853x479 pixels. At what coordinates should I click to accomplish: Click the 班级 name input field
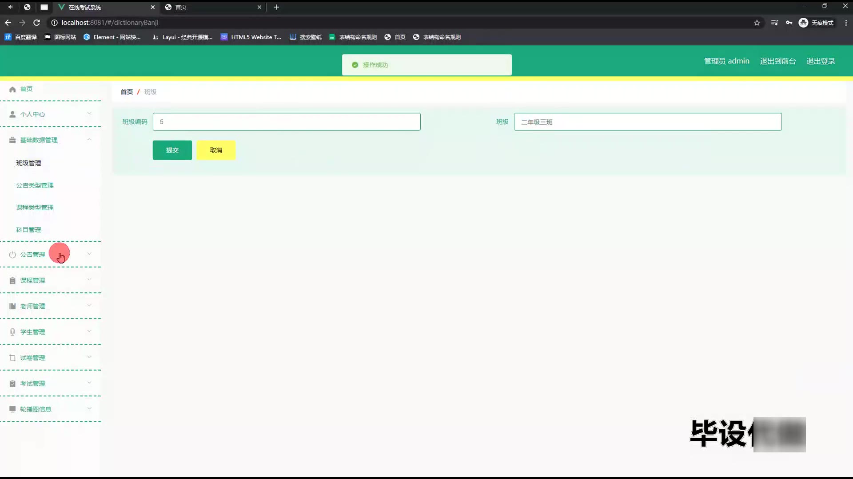(648, 122)
